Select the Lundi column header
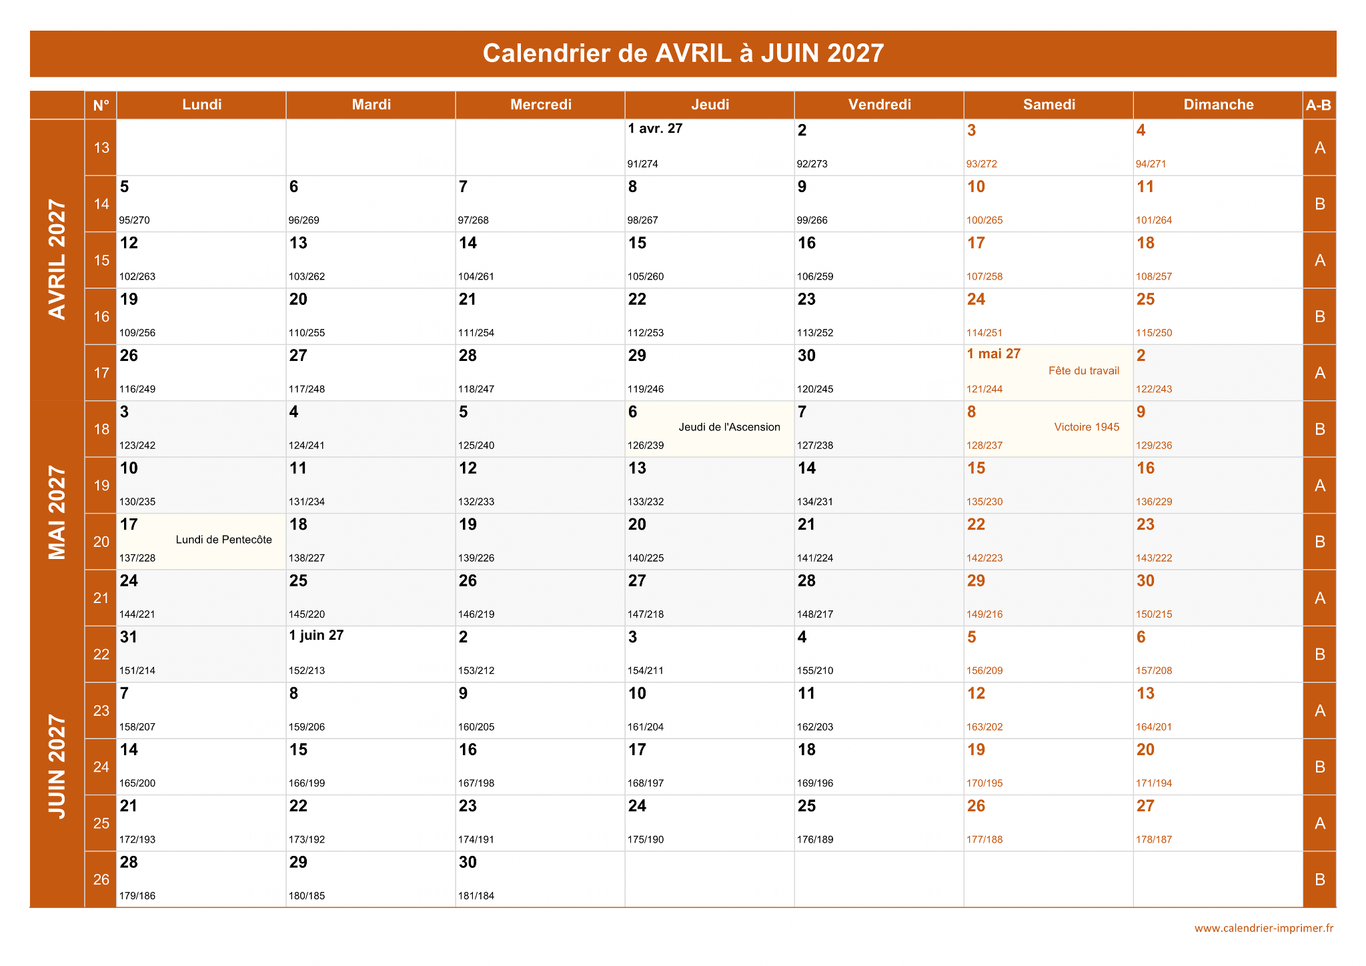 [x=201, y=105]
